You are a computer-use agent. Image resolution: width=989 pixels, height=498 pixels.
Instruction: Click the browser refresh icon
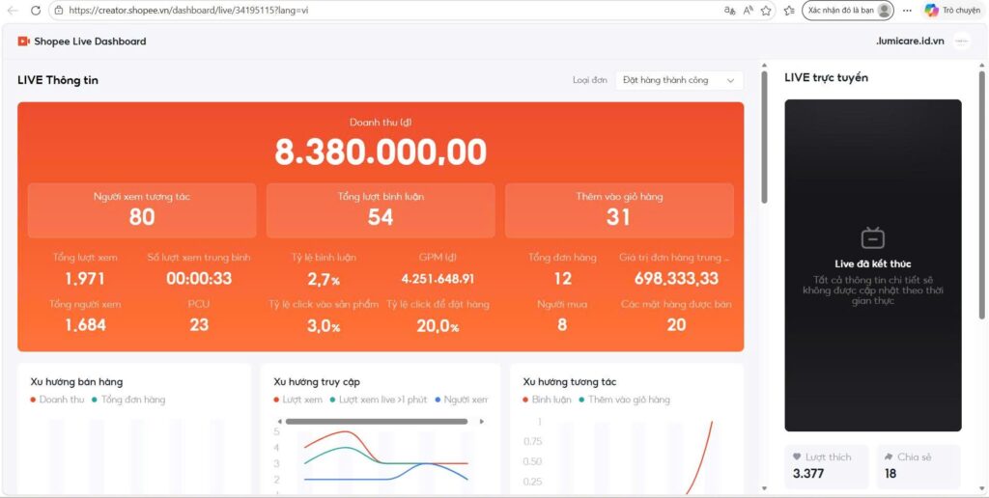coord(36,10)
